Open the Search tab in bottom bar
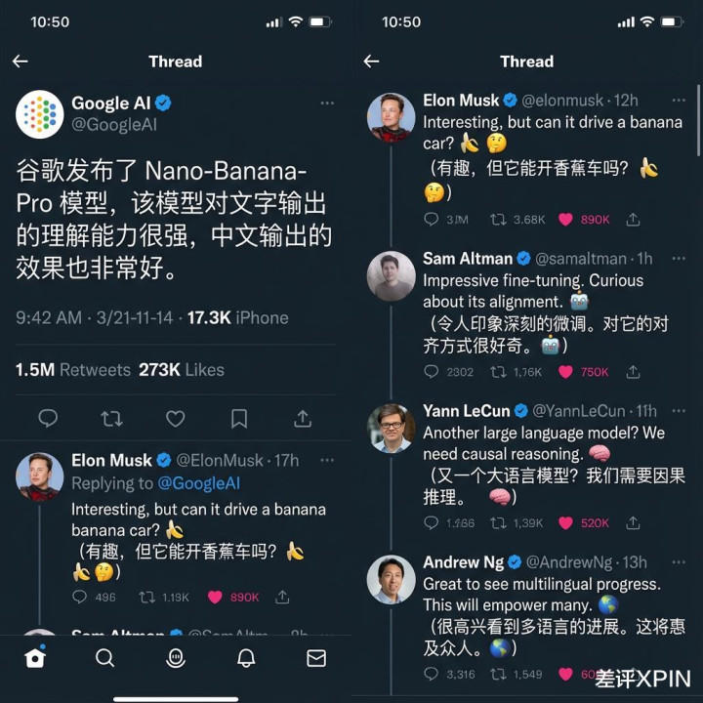This screenshot has width=703, height=703. (105, 658)
